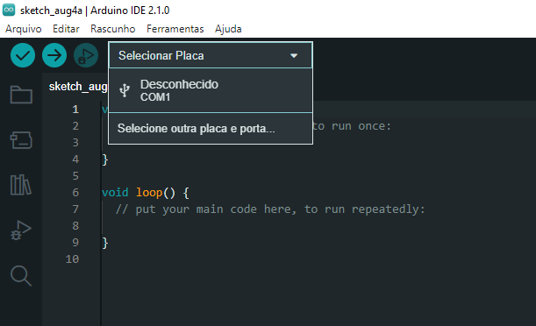Click the Upload arrow button
Image resolution: width=536 pixels, height=326 pixels.
pos(54,55)
